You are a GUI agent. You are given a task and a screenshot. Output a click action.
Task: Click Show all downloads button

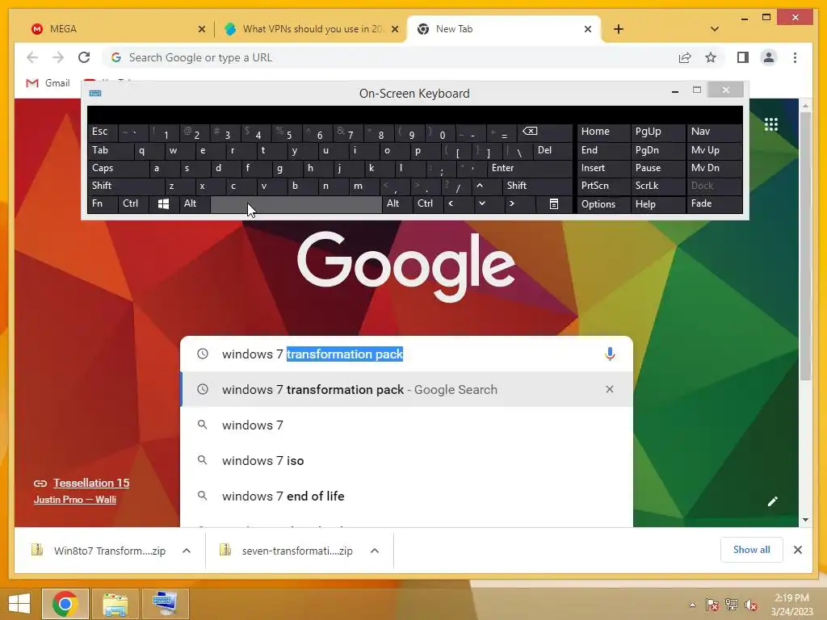pyautogui.click(x=752, y=550)
